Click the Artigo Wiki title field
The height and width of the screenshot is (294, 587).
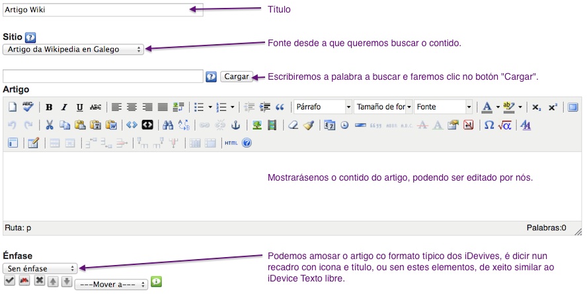(103, 10)
